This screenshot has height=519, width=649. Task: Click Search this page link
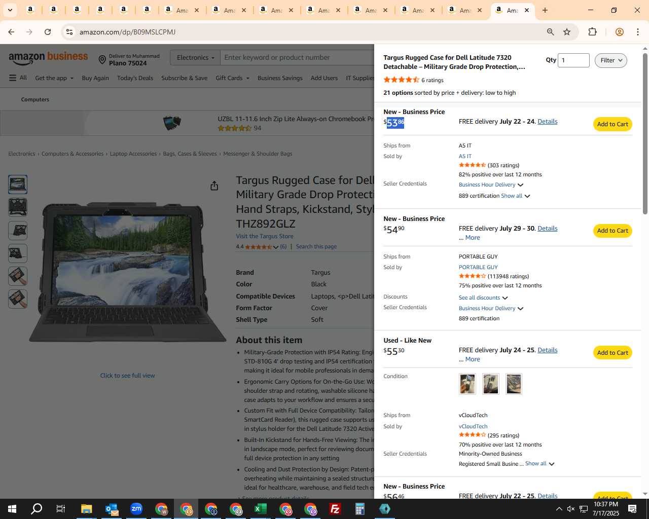[316, 246]
